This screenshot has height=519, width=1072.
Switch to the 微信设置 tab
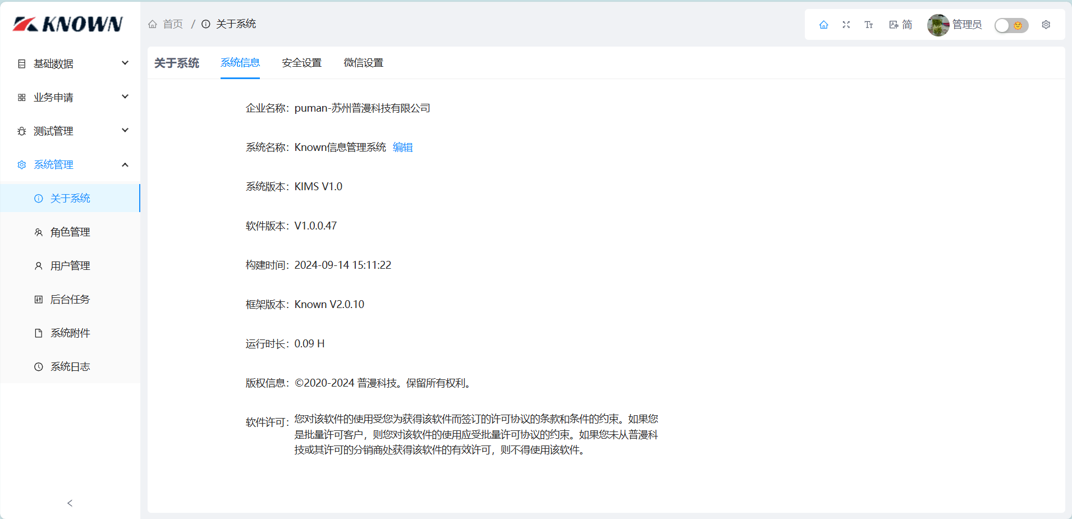pos(364,63)
